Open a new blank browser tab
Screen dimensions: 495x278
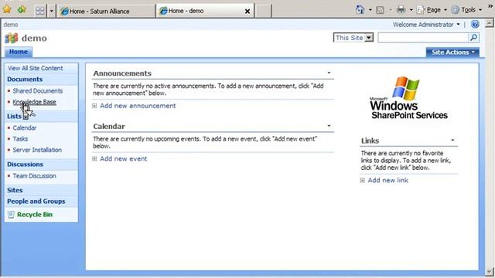[x=263, y=12]
